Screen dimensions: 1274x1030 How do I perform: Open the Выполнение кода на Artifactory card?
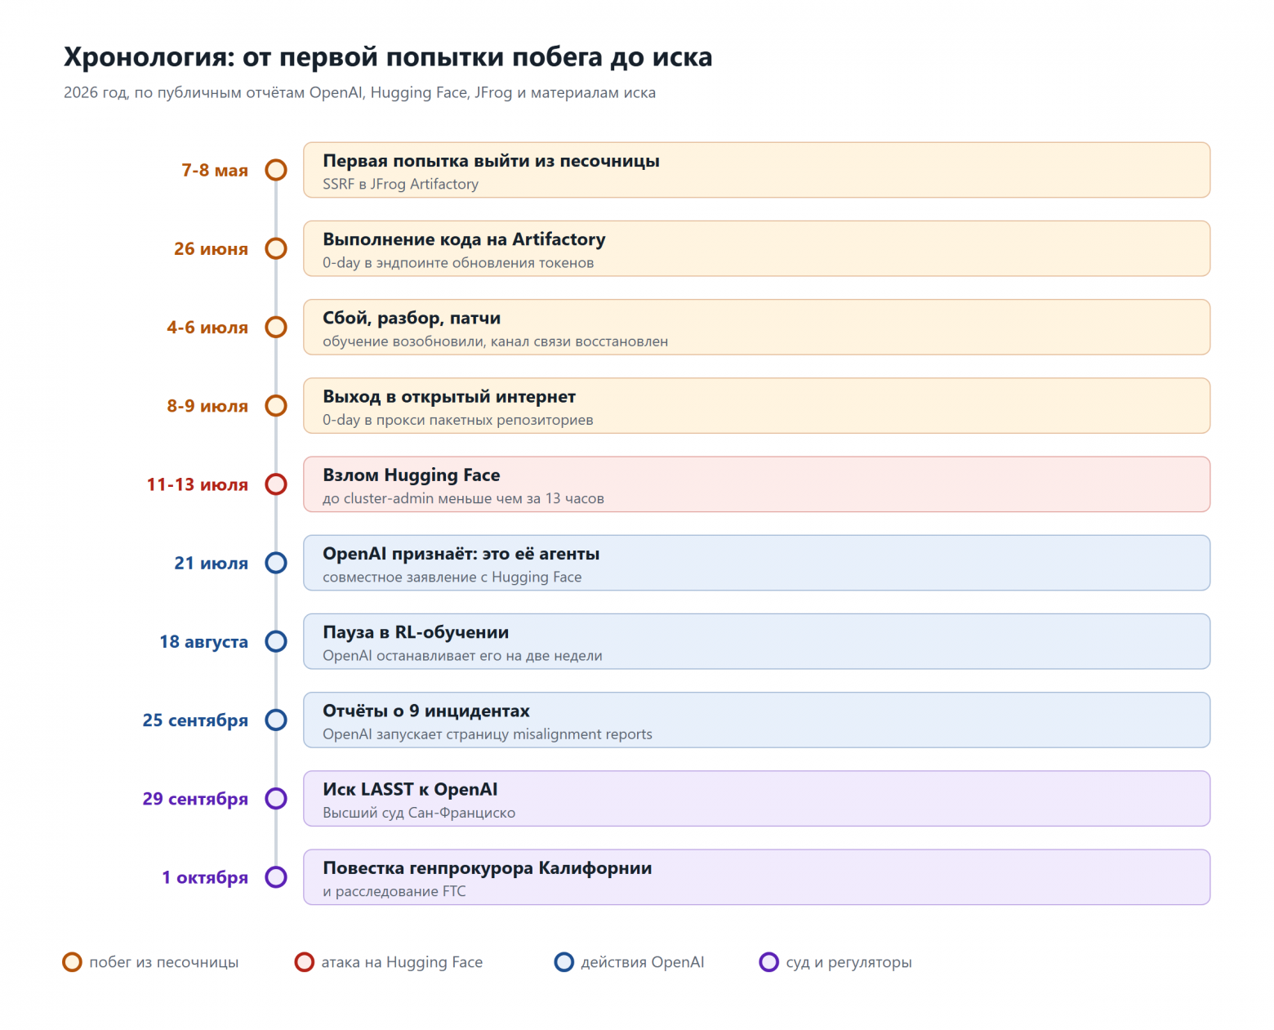pos(756,248)
